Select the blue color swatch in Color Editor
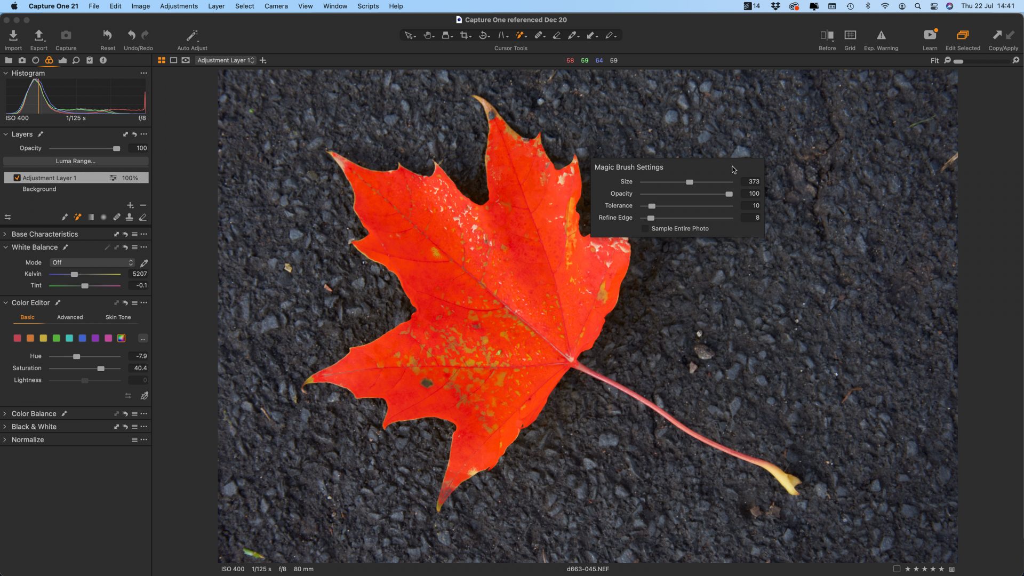Image resolution: width=1024 pixels, height=576 pixels. tap(82, 338)
